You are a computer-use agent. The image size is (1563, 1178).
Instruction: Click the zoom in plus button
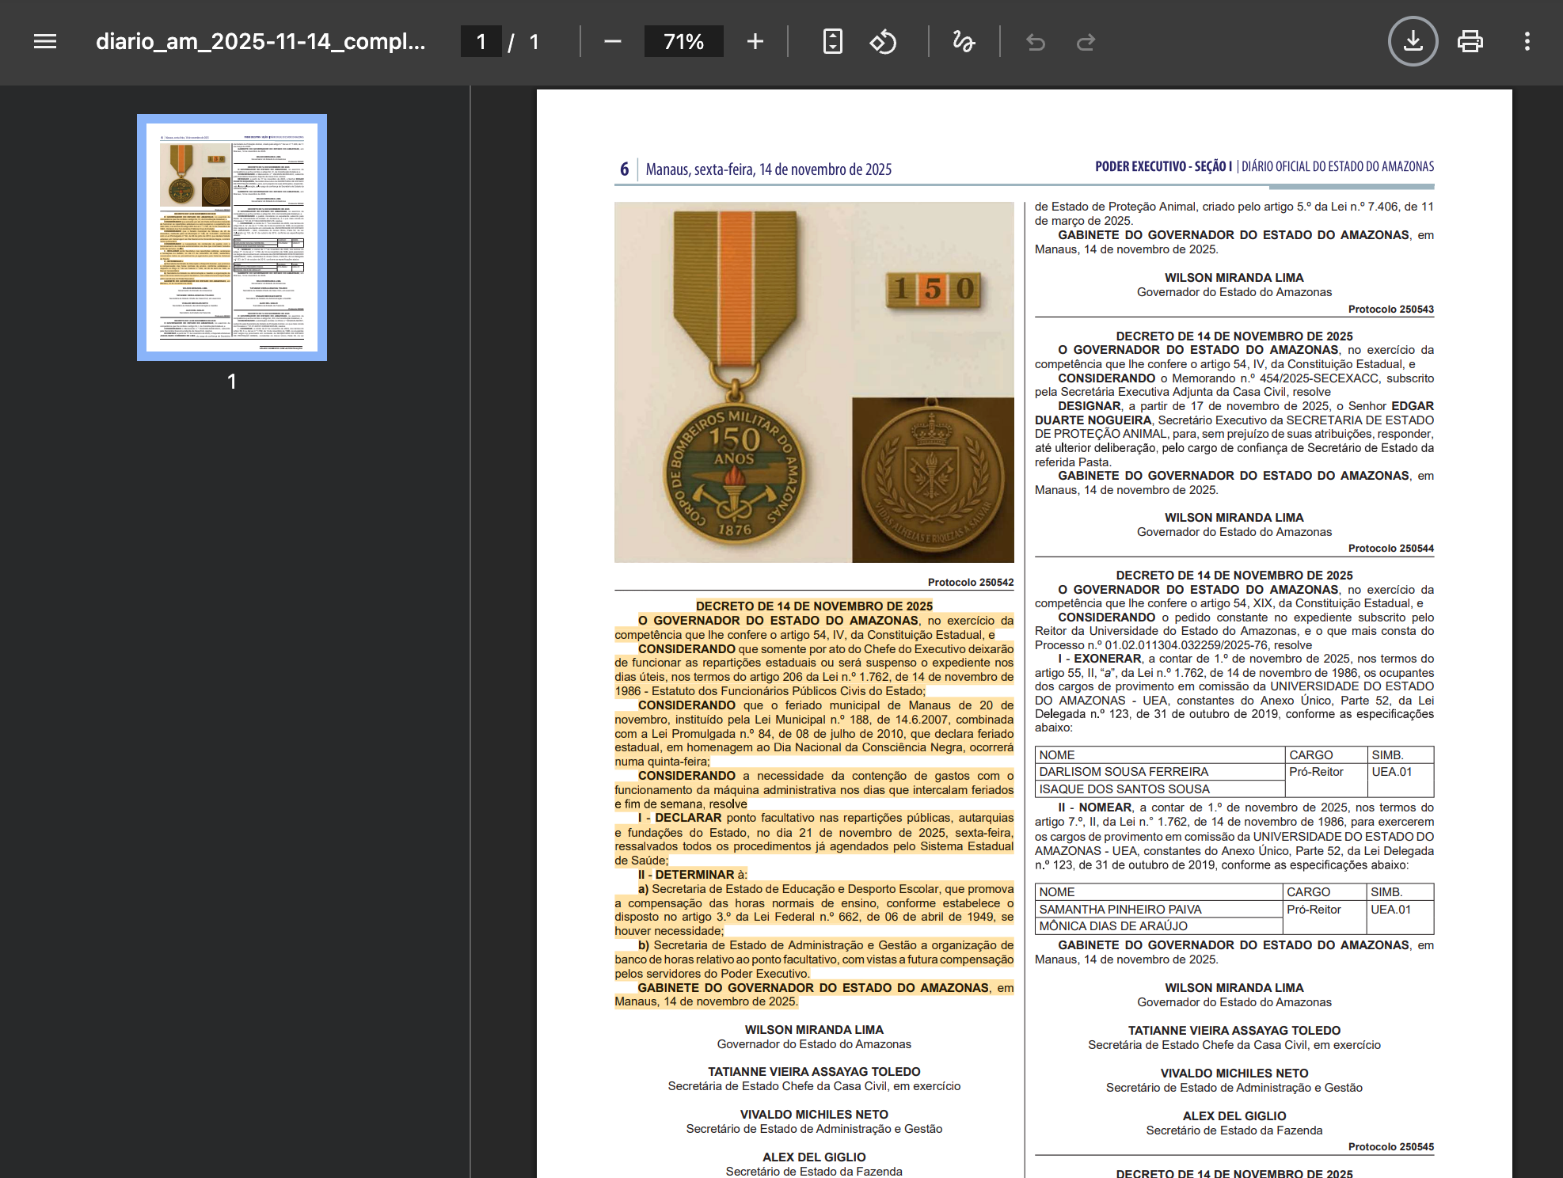pos(755,41)
